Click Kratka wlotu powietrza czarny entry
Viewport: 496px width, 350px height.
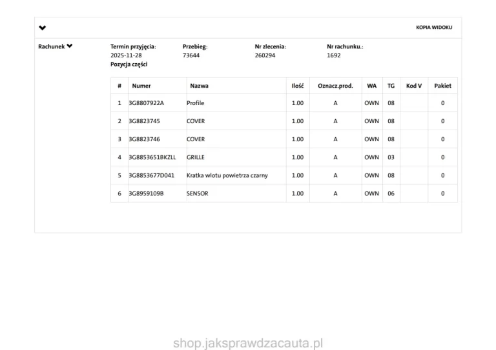pos(227,175)
